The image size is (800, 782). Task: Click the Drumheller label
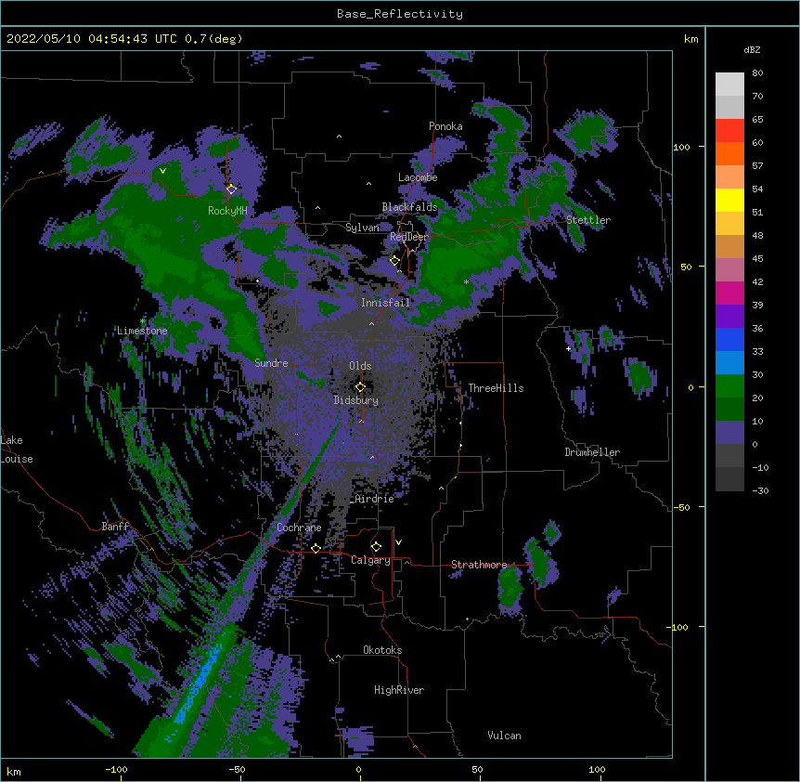[592, 452]
